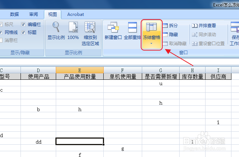Select the cell containing 'dd'

coord(38,141)
